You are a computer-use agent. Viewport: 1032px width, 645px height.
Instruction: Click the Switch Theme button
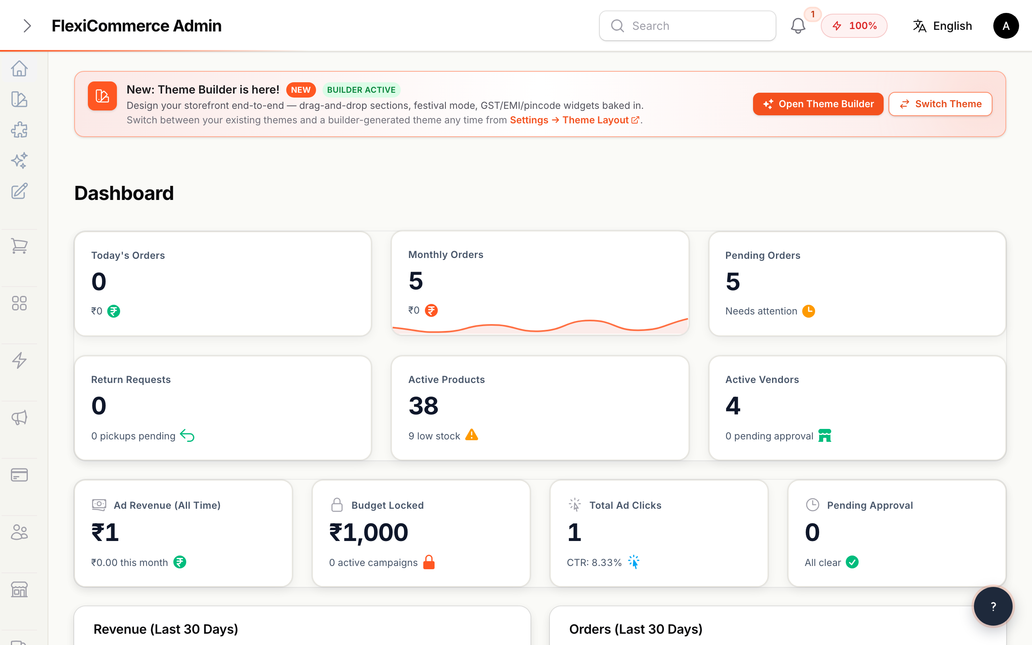pos(940,104)
